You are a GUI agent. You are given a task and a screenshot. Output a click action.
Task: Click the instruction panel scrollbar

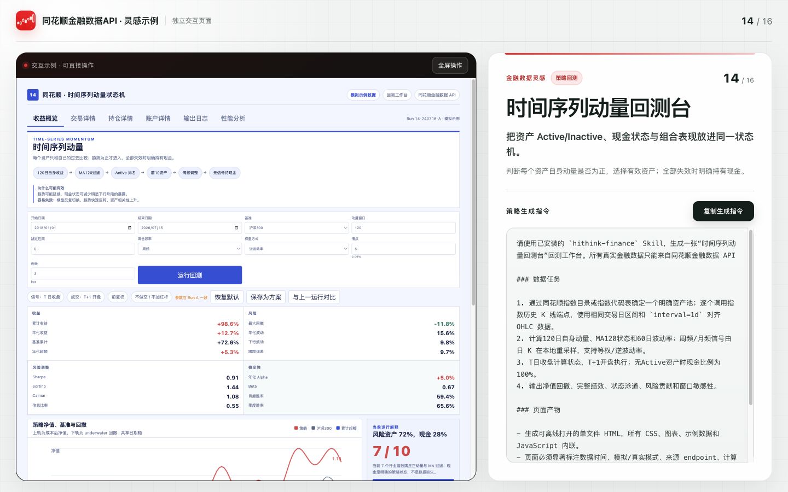[751, 318]
